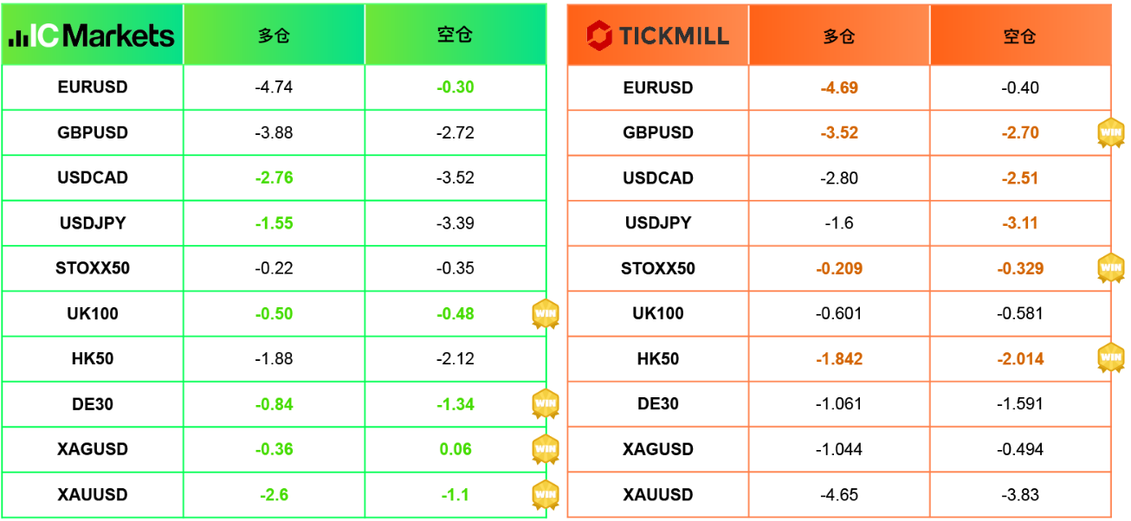Viewport: 1131px width, 521px height.
Task: Select the IC Markets 多仓 column header
Action: pos(274,35)
